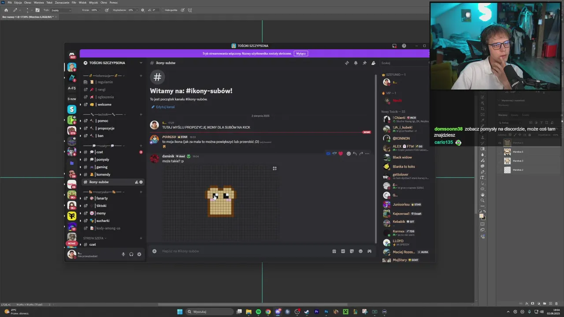
Task: Click the Windows Start button
Action: coord(180,312)
